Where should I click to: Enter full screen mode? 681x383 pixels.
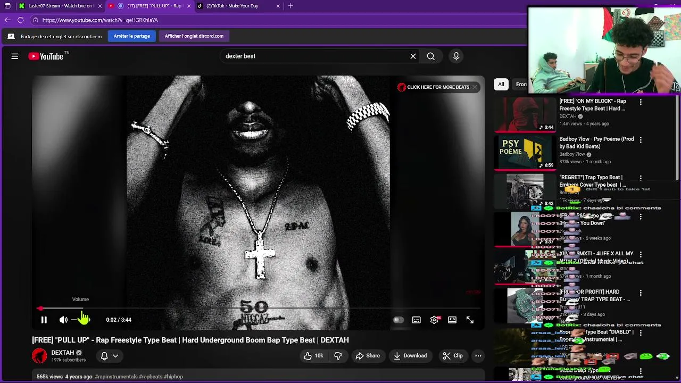coord(470,320)
